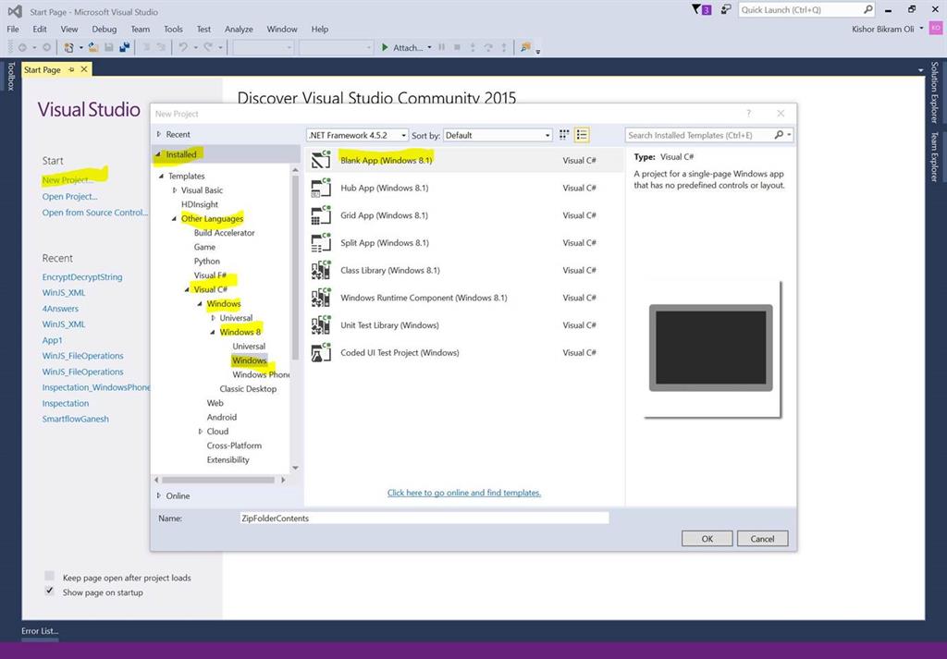Click the Quick Launch search magnifier icon
Screen dimensions: 947x659
(867, 9)
